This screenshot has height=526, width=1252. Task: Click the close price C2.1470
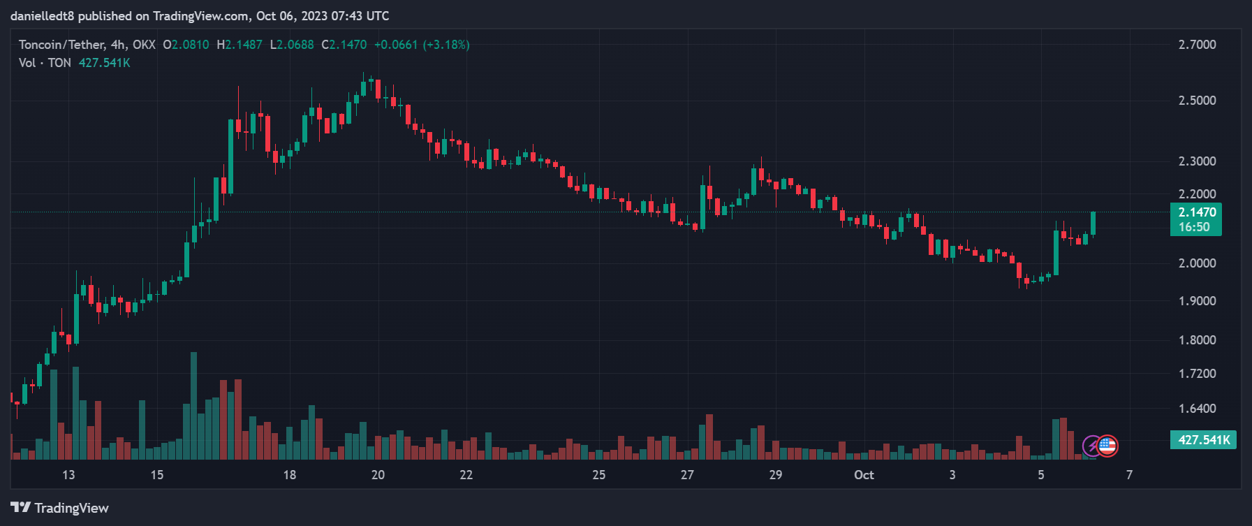(x=344, y=45)
